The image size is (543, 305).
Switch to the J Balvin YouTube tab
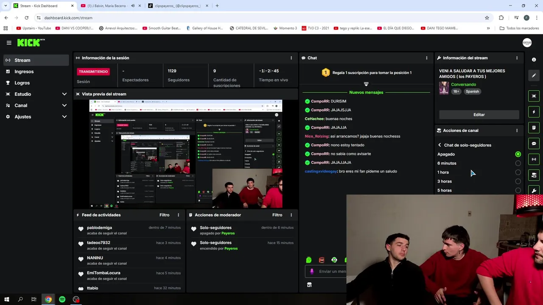(110, 6)
